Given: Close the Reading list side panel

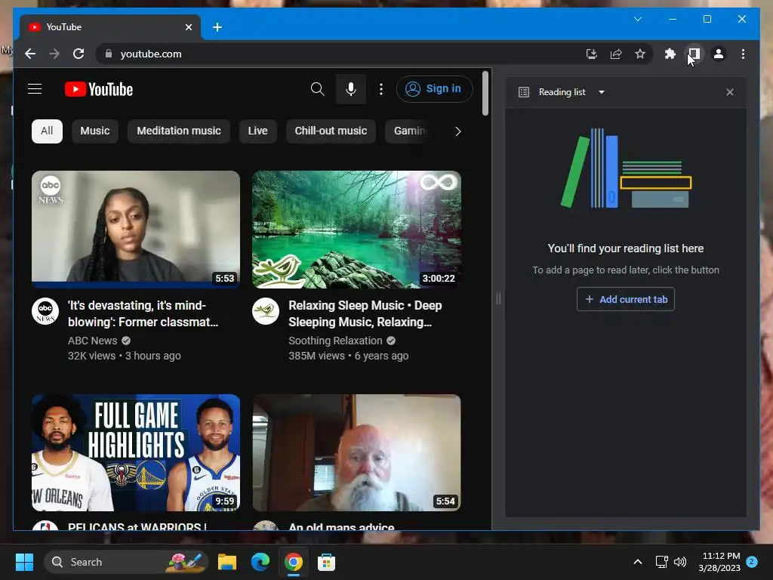Looking at the screenshot, I should pos(730,92).
